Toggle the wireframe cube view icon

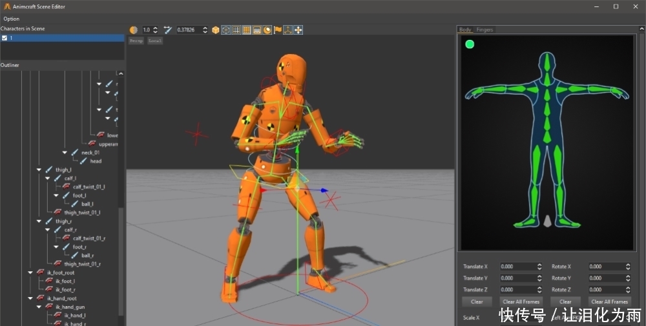pos(225,30)
